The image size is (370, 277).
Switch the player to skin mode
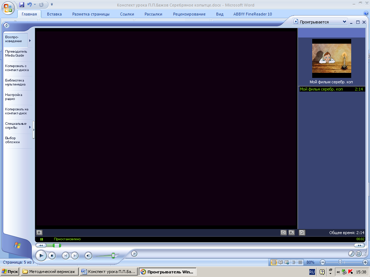tap(359, 254)
